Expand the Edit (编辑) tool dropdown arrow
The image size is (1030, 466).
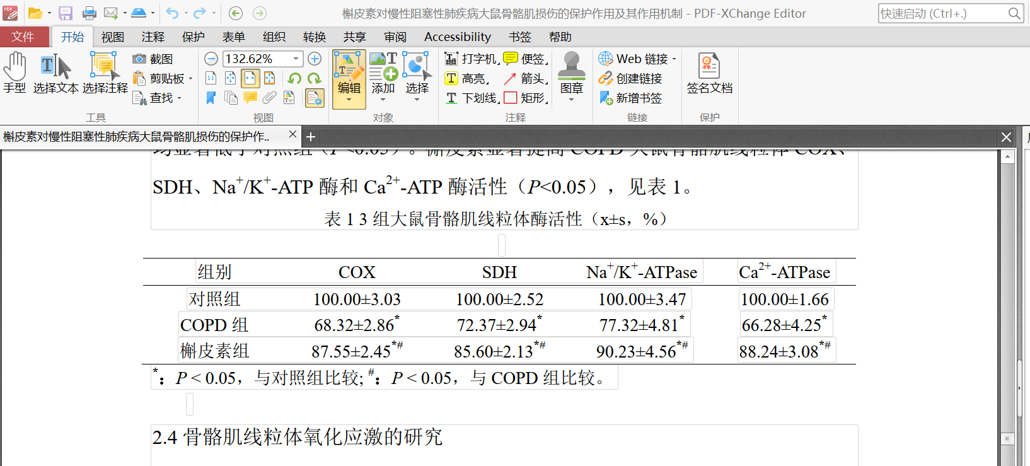pos(349,100)
